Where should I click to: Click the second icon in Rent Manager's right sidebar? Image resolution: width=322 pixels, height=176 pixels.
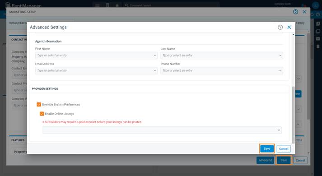click(317, 31)
